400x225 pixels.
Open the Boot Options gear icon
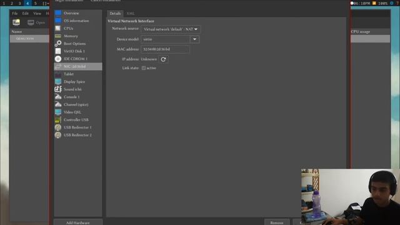click(x=58, y=44)
